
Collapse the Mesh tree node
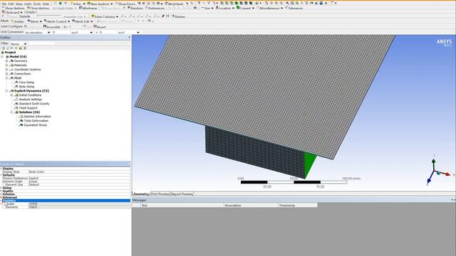[x=6, y=78]
